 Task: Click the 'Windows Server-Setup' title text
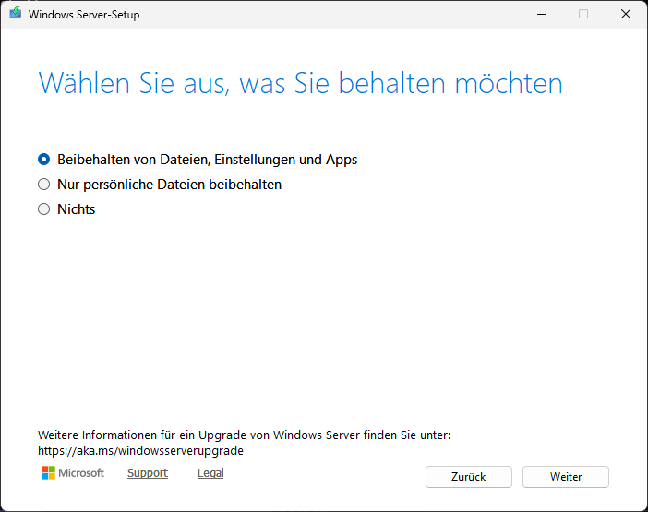point(84,15)
